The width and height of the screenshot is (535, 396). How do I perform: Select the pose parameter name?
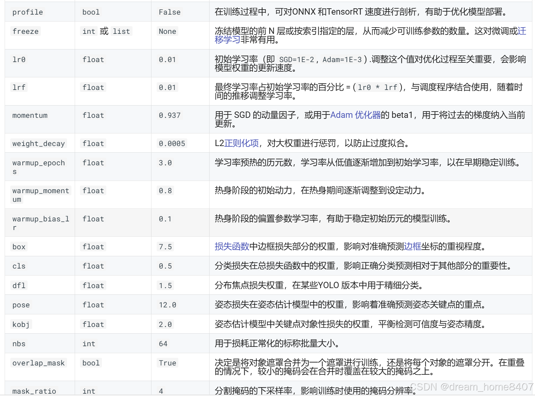(x=21, y=305)
